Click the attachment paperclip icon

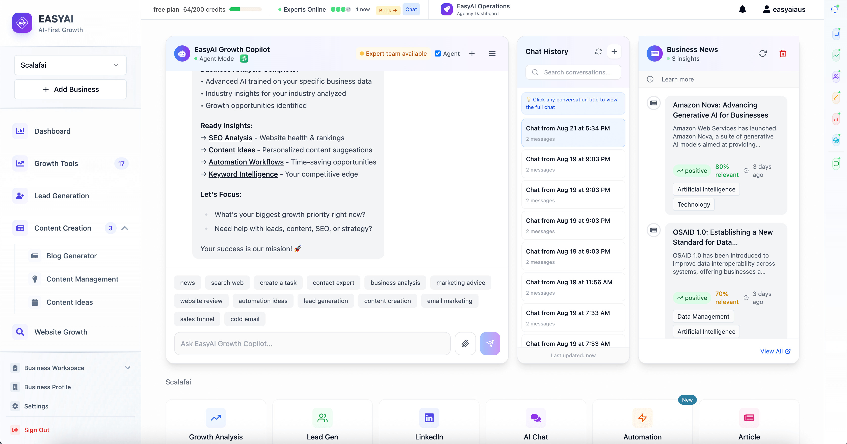(465, 343)
